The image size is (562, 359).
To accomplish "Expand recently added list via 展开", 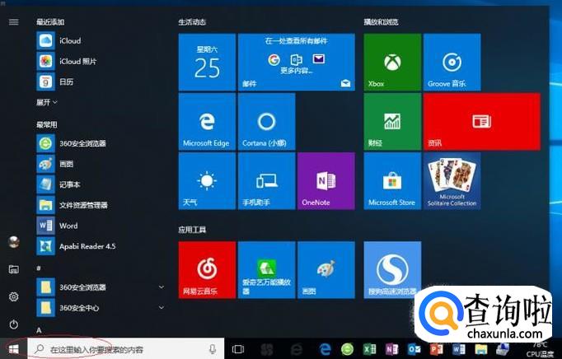I will point(47,102).
